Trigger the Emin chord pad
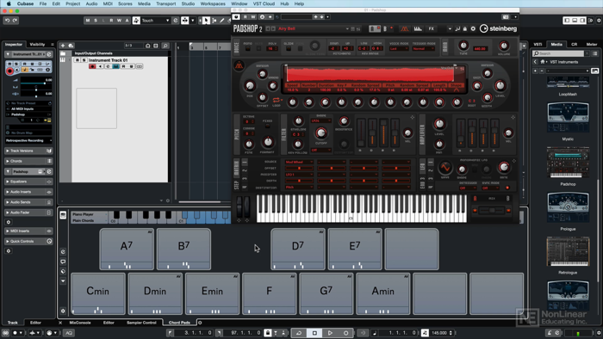The width and height of the screenshot is (603, 339). pyautogui.click(x=212, y=293)
